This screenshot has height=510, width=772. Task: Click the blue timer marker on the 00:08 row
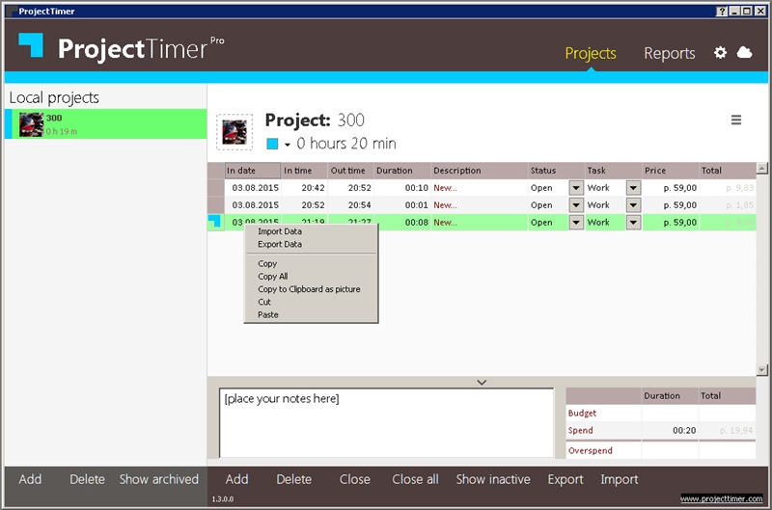click(214, 222)
